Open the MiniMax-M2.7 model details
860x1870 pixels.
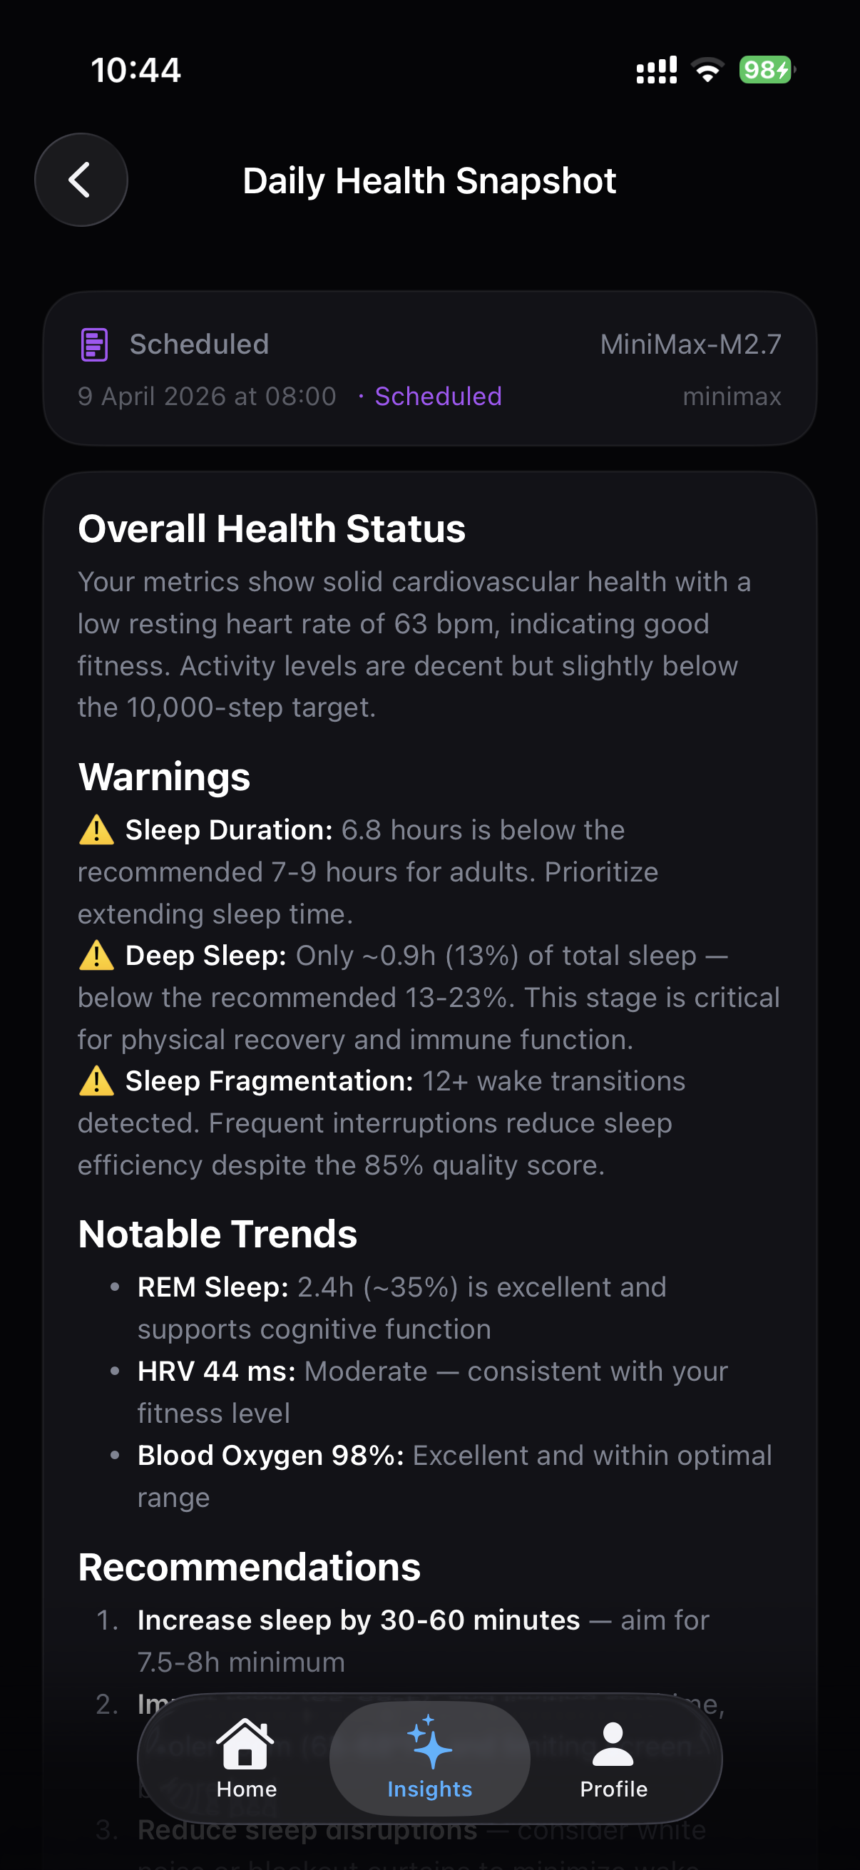(x=690, y=344)
